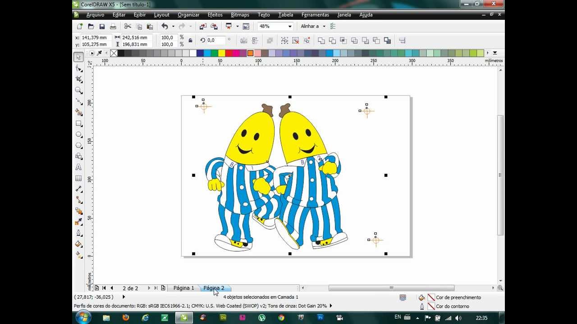Open the Arquivo menu
Image resolution: width=577 pixels, height=324 pixels.
click(95, 15)
